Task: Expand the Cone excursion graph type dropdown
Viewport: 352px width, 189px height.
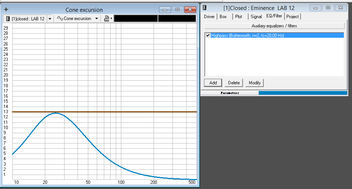Action: point(96,18)
